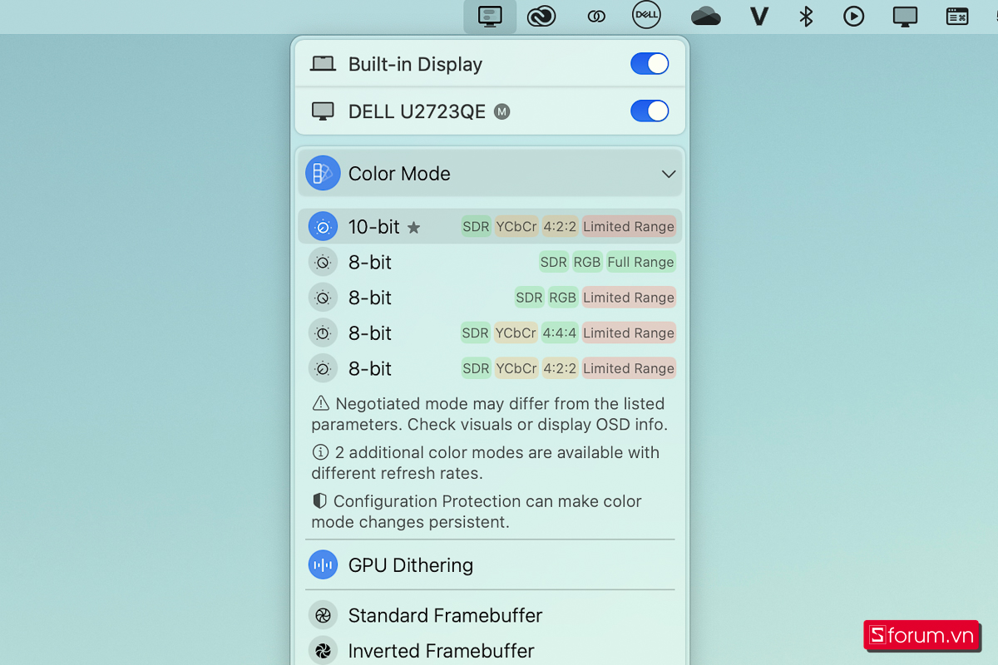This screenshot has width=998, height=665.
Task: Select 8-bit SDR RGB Limited Range mode
Action: click(x=490, y=298)
